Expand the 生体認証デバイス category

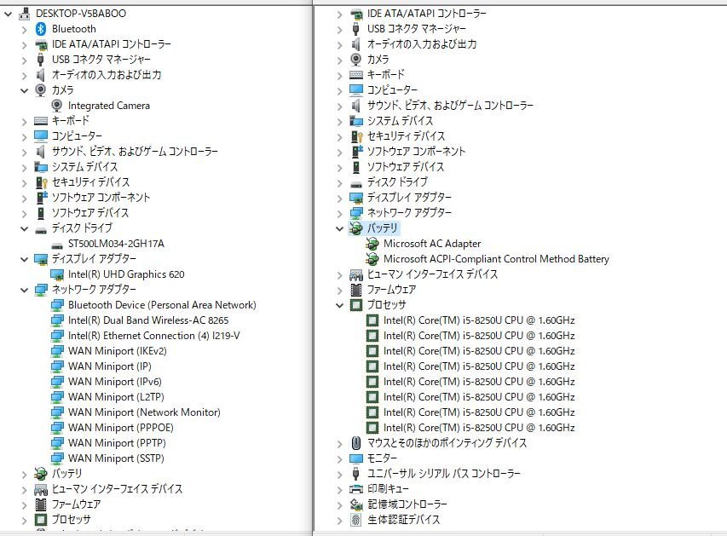coord(340,520)
